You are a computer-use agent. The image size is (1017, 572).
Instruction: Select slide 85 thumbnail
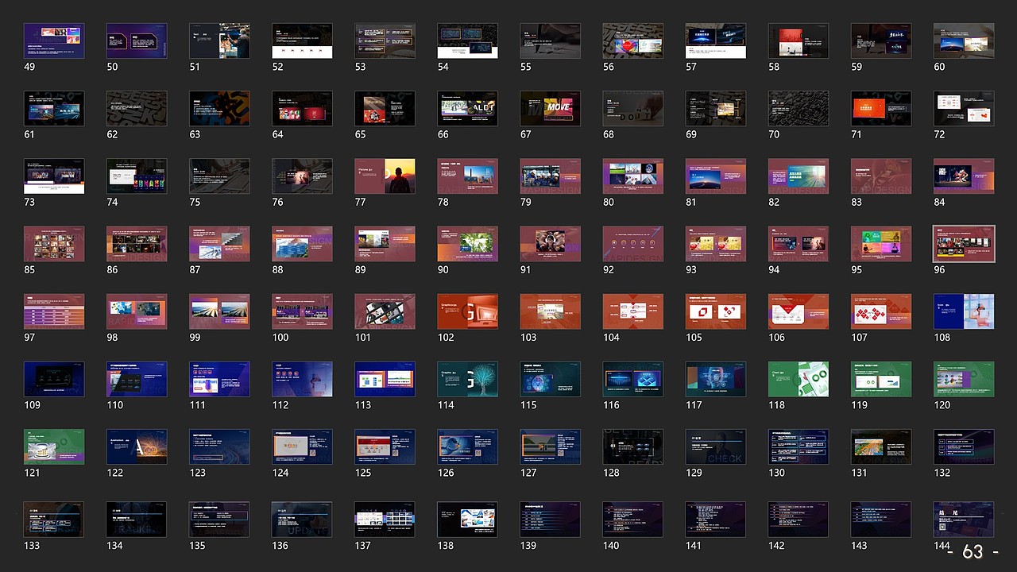click(x=54, y=243)
